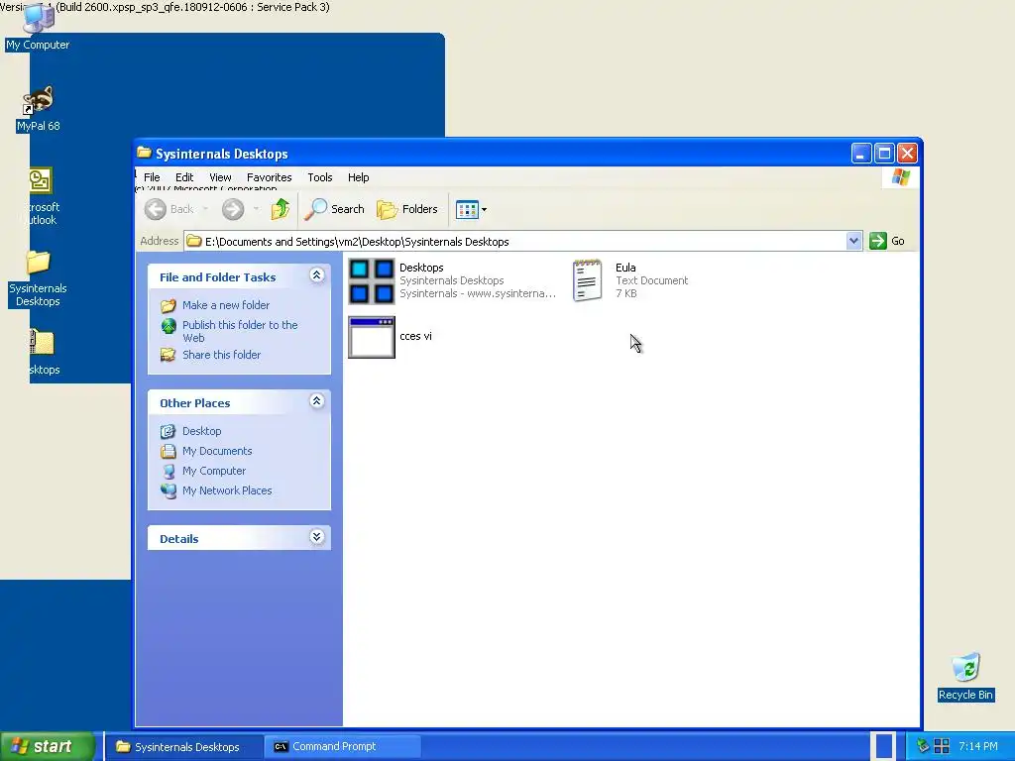
Task: Expand the Address bar dropdown
Action: coord(853,241)
